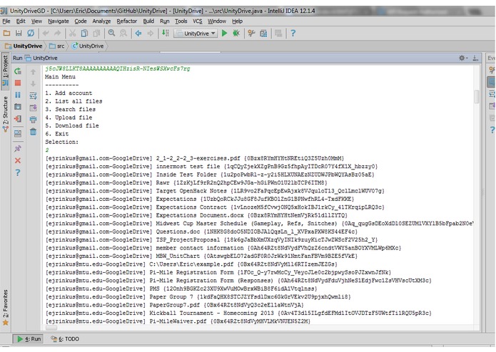Click the console horizontal scrollbar thumb

click(51, 328)
